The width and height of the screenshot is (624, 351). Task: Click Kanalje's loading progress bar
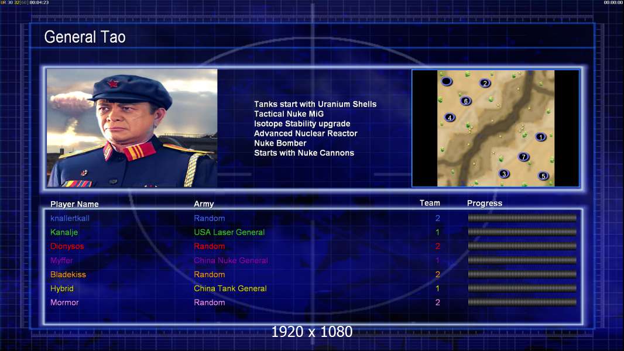[x=522, y=232]
